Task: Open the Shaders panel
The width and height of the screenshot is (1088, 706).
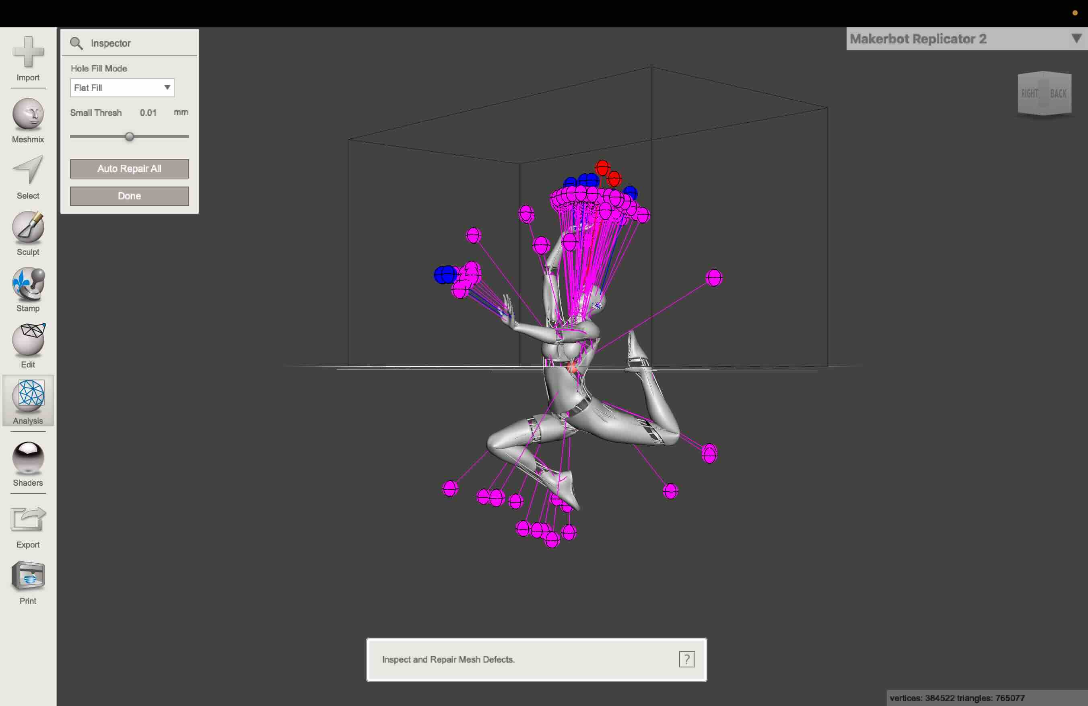Action: [28, 457]
